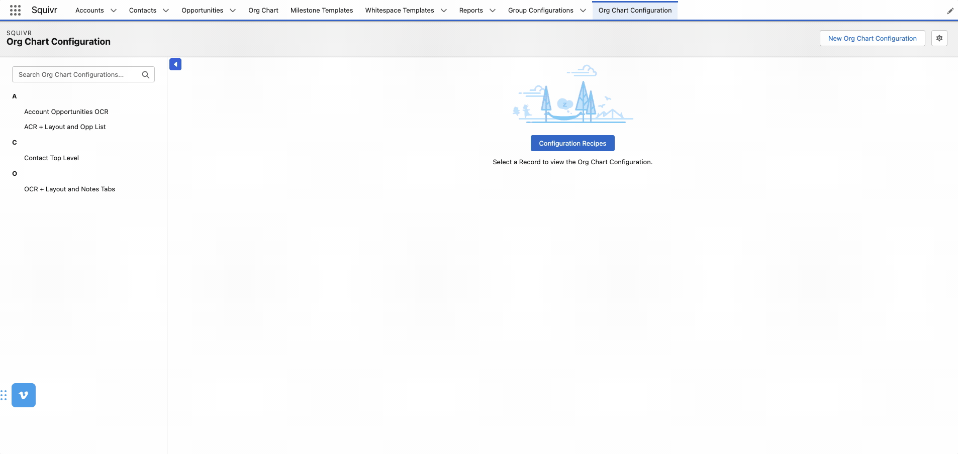Expand the Accounts tab dropdown chevron
Image resolution: width=958 pixels, height=454 pixels.
click(114, 11)
